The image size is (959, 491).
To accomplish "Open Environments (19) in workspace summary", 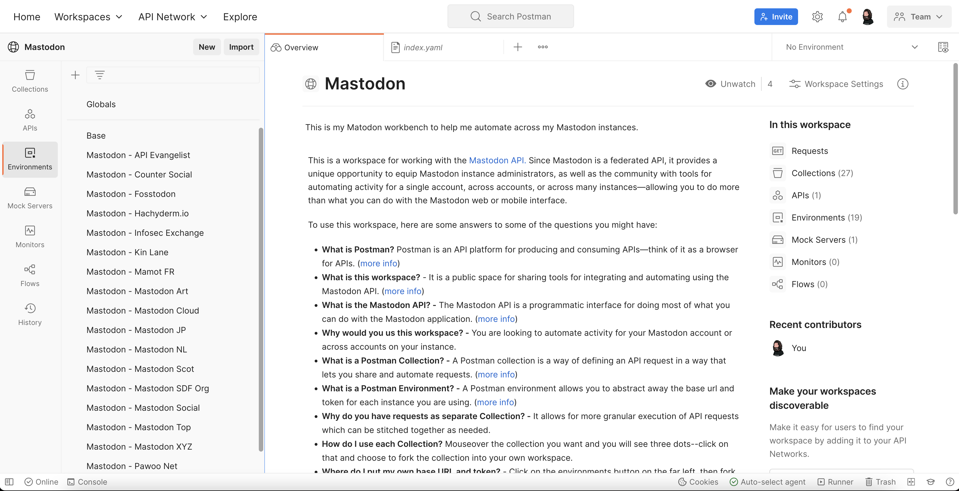I will coord(816,218).
